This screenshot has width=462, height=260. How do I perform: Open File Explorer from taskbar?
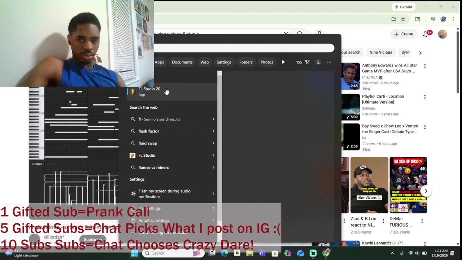pyautogui.click(x=250, y=253)
